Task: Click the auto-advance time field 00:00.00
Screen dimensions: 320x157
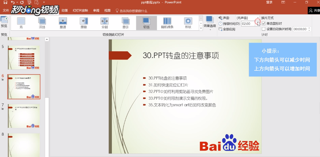Action: 301,29
